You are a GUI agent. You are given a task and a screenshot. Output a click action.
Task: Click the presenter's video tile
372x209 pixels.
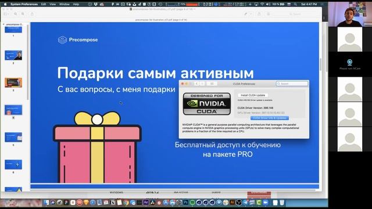click(350, 14)
